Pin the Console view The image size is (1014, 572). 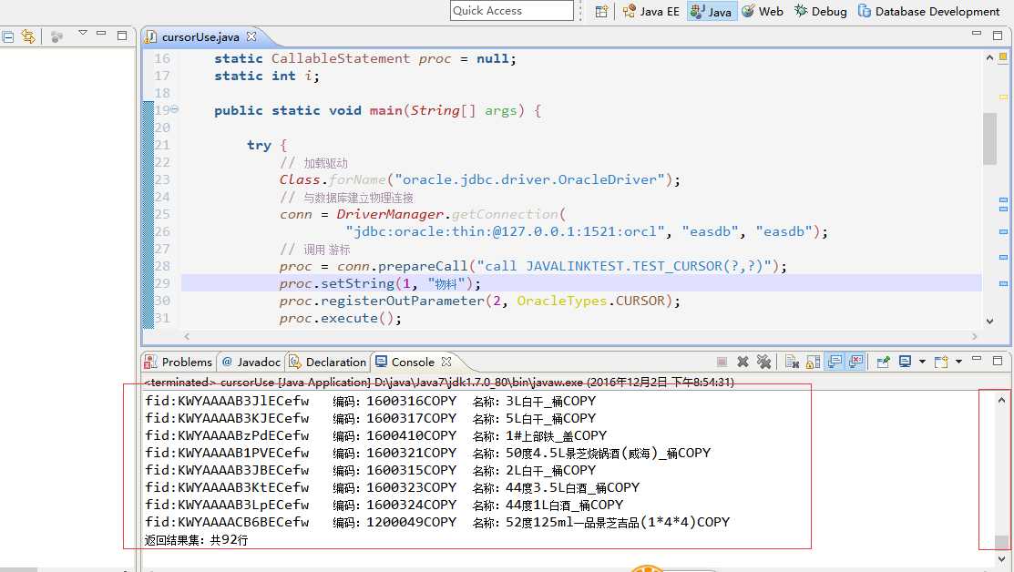(884, 362)
